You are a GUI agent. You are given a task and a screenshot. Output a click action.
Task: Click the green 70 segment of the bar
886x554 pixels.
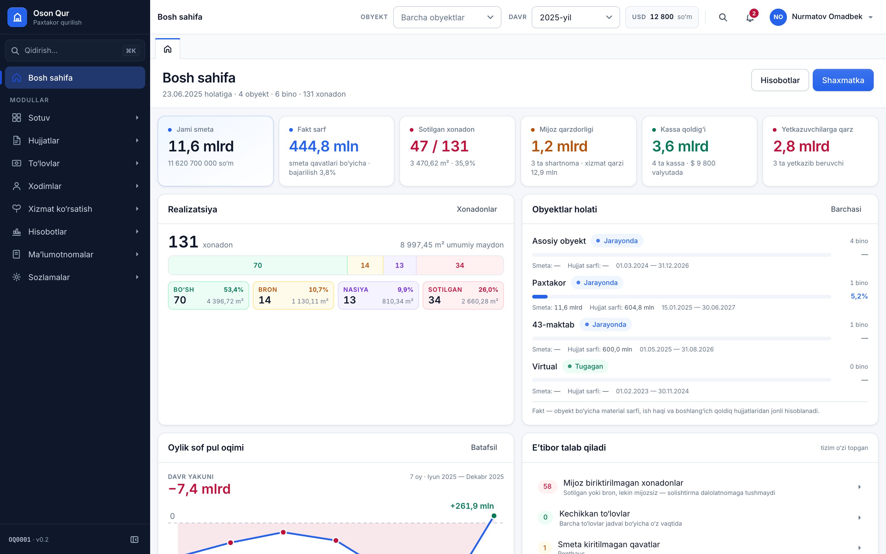click(x=258, y=265)
